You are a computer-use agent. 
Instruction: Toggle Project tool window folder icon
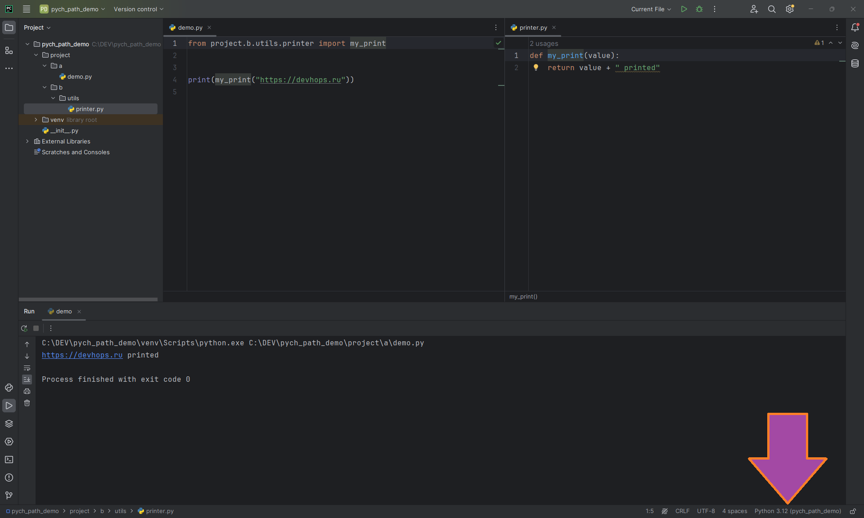[x=9, y=27]
